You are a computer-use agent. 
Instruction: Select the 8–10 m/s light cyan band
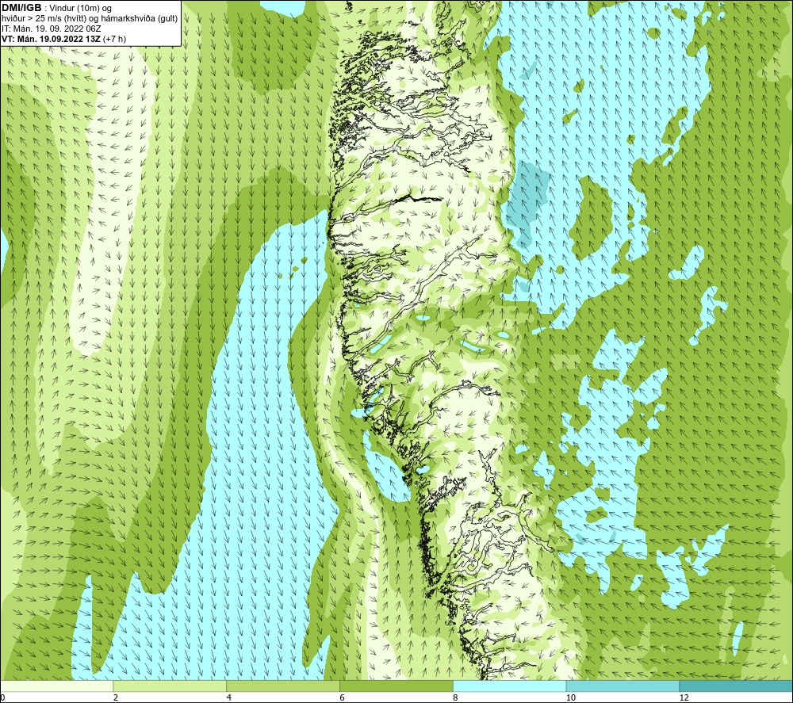[510, 686]
